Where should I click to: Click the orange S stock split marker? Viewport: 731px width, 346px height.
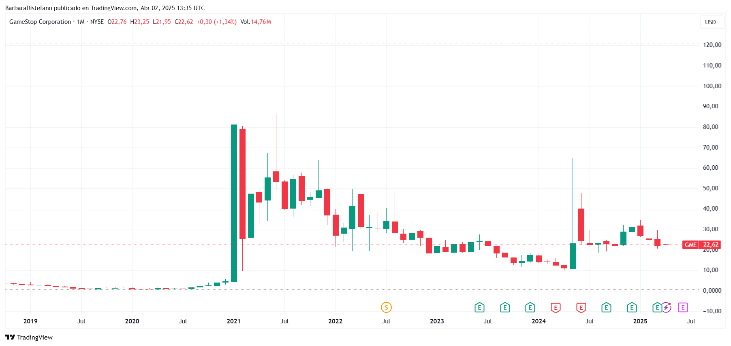(386, 308)
